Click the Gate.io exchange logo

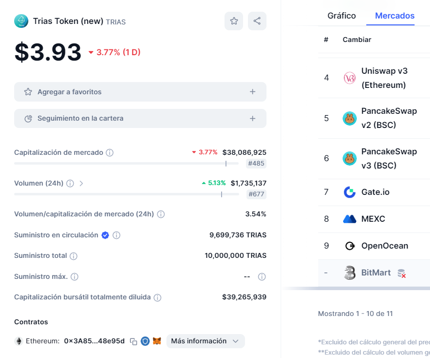click(x=349, y=192)
